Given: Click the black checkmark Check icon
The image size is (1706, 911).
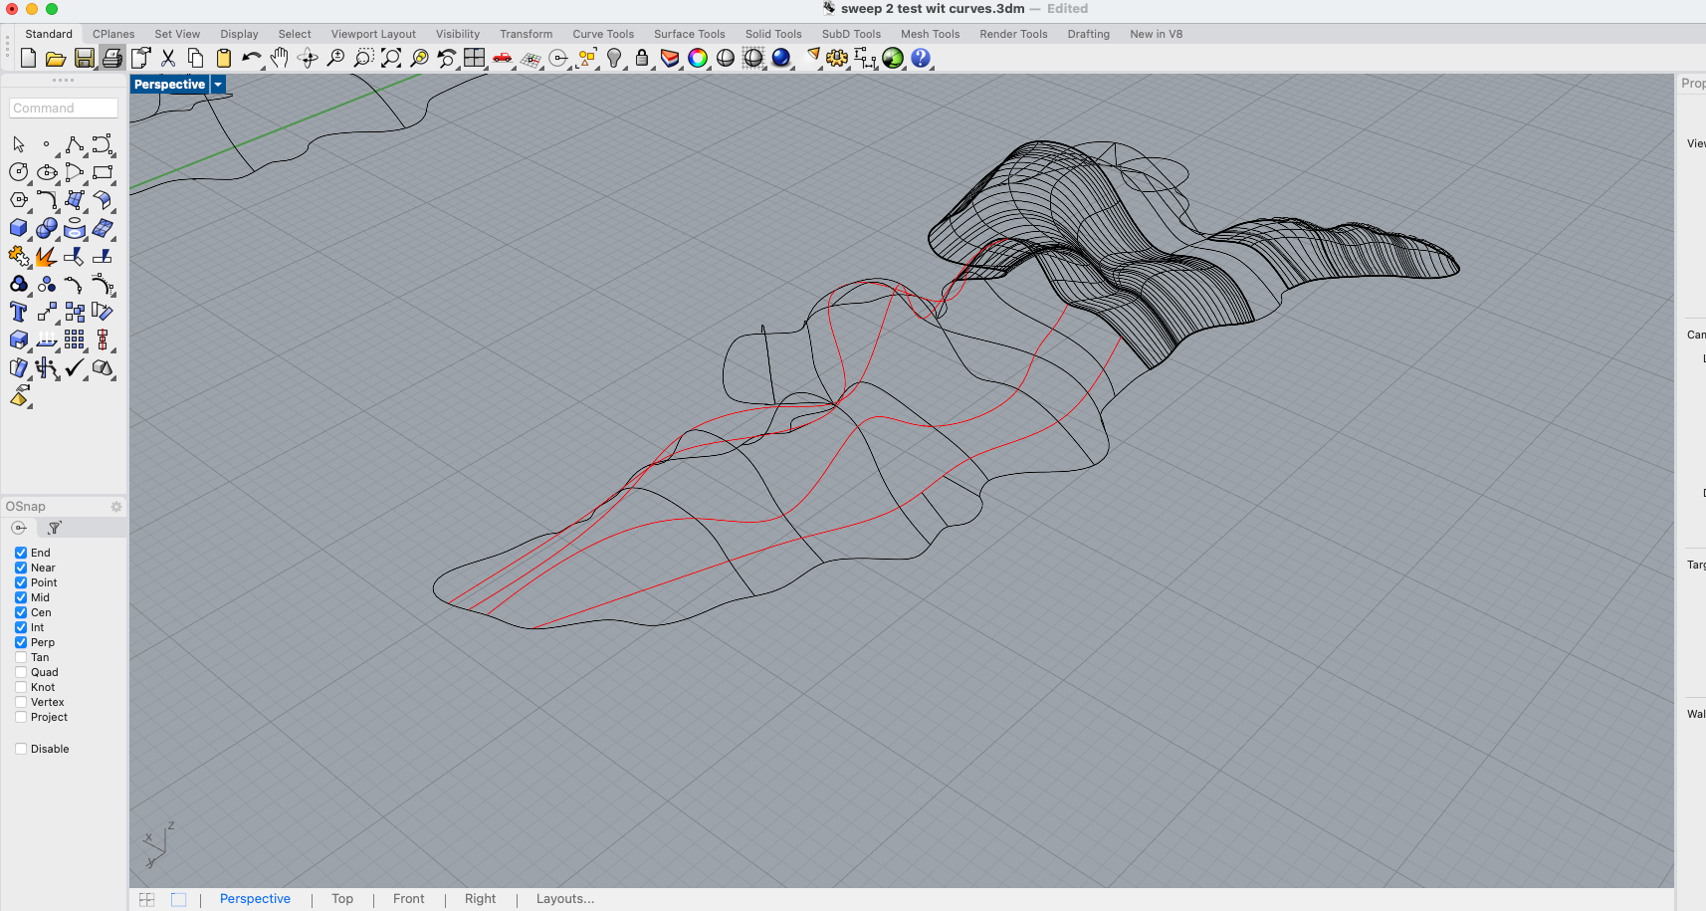Looking at the screenshot, I should (x=75, y=368).
